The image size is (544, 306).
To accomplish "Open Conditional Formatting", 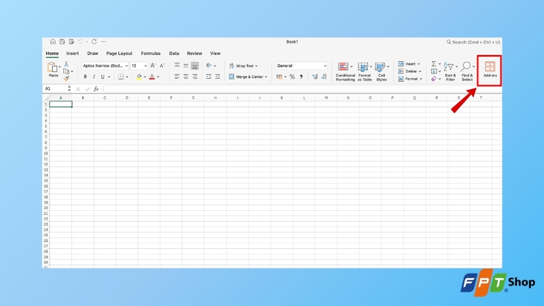I will 345,72.
